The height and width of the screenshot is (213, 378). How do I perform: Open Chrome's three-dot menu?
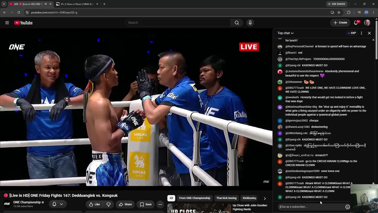click(x=374, y=12)
